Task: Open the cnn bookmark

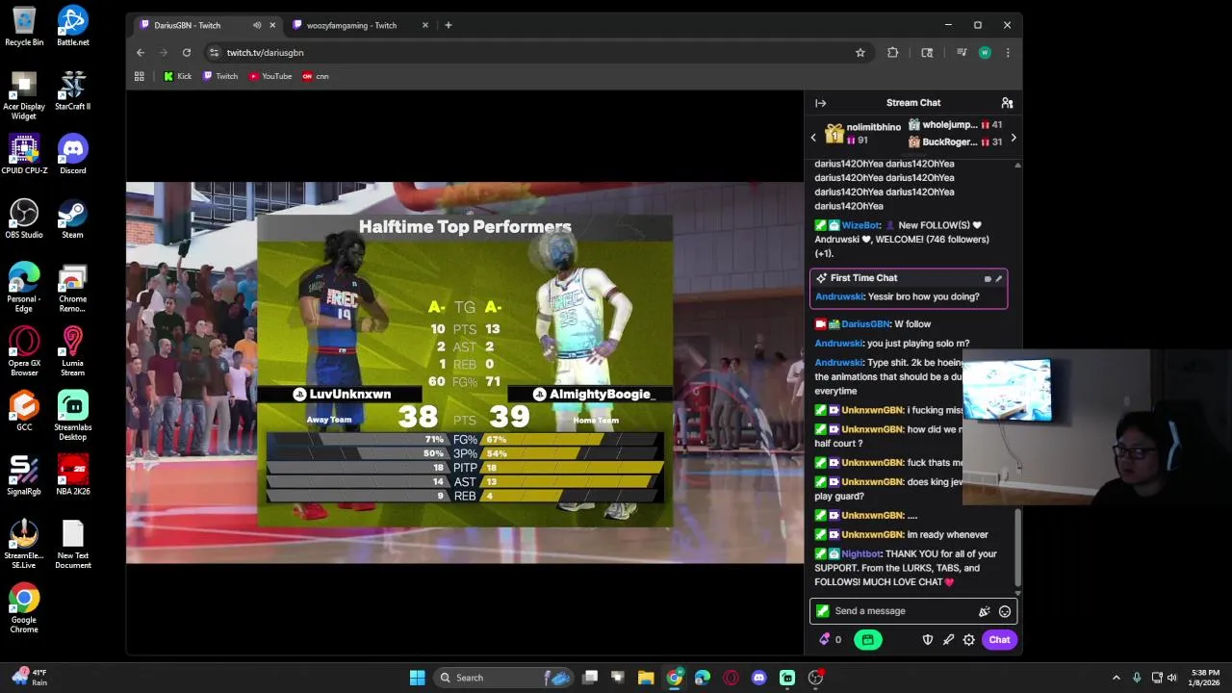Action: click(316, 76)
